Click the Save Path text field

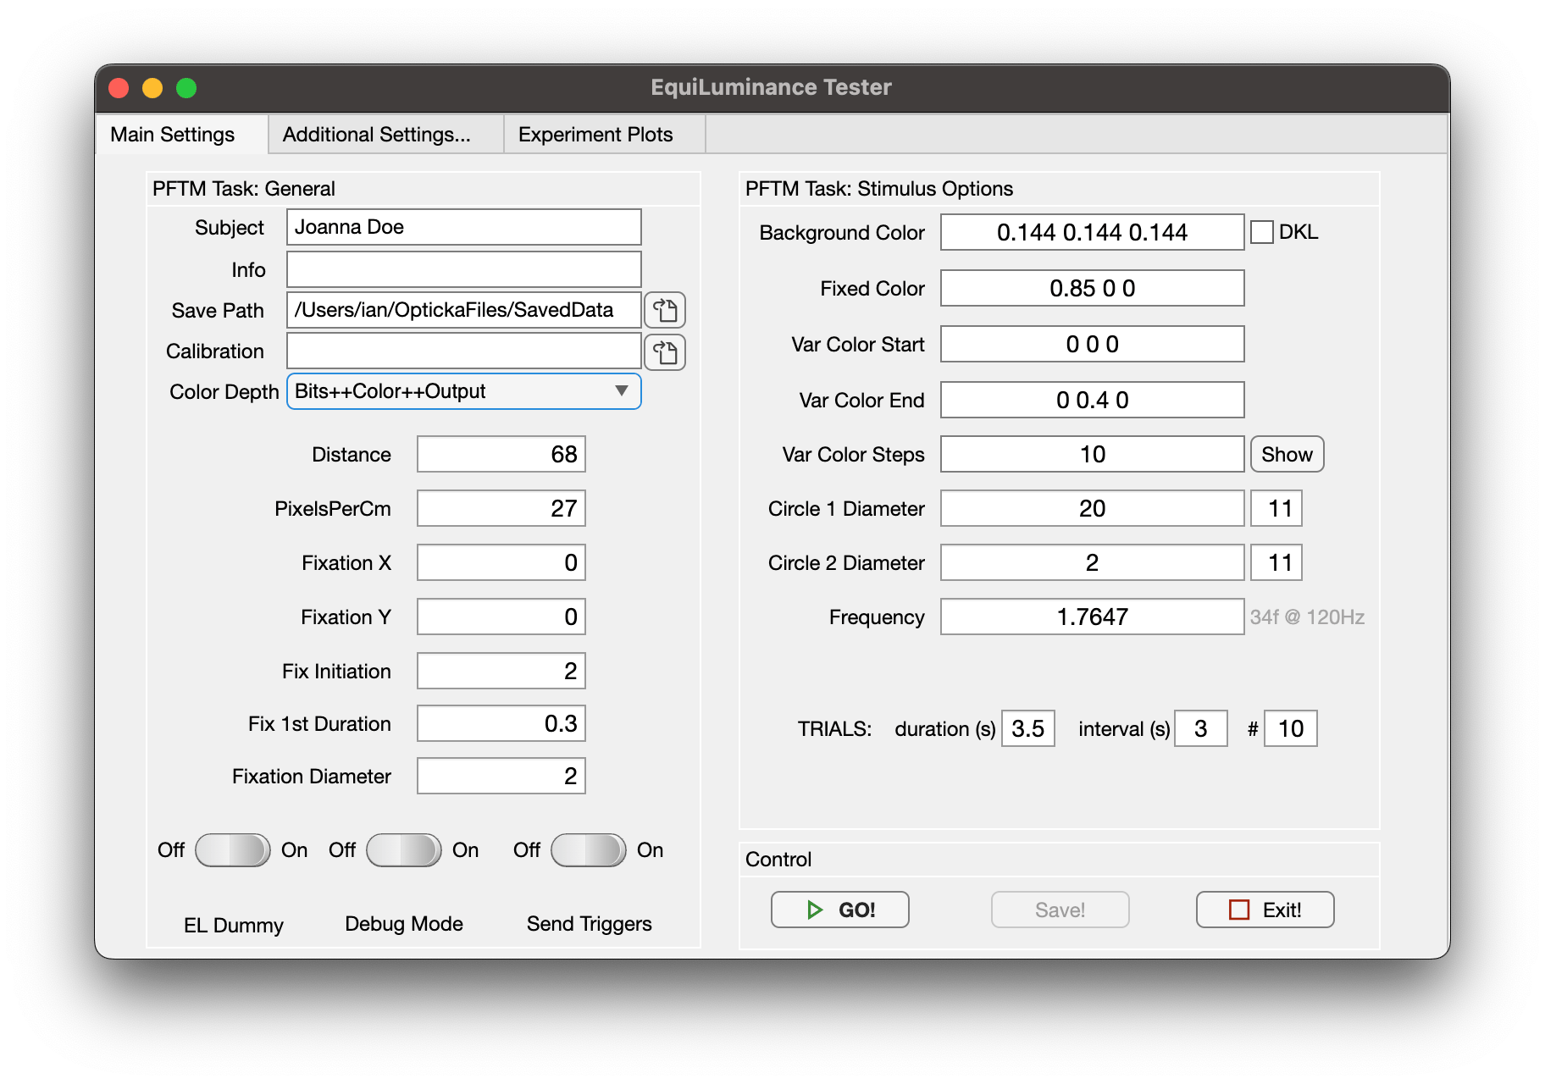(x=464, y=310)
